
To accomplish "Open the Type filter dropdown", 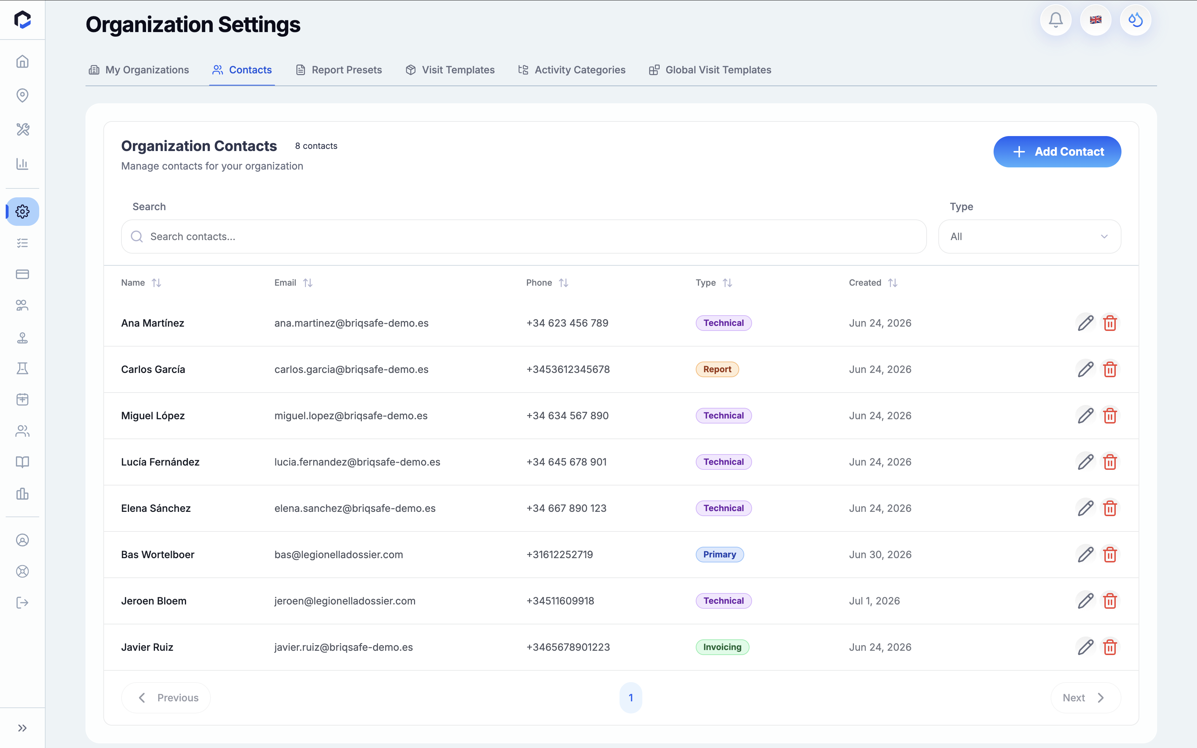I will (x=1029, y=237).
